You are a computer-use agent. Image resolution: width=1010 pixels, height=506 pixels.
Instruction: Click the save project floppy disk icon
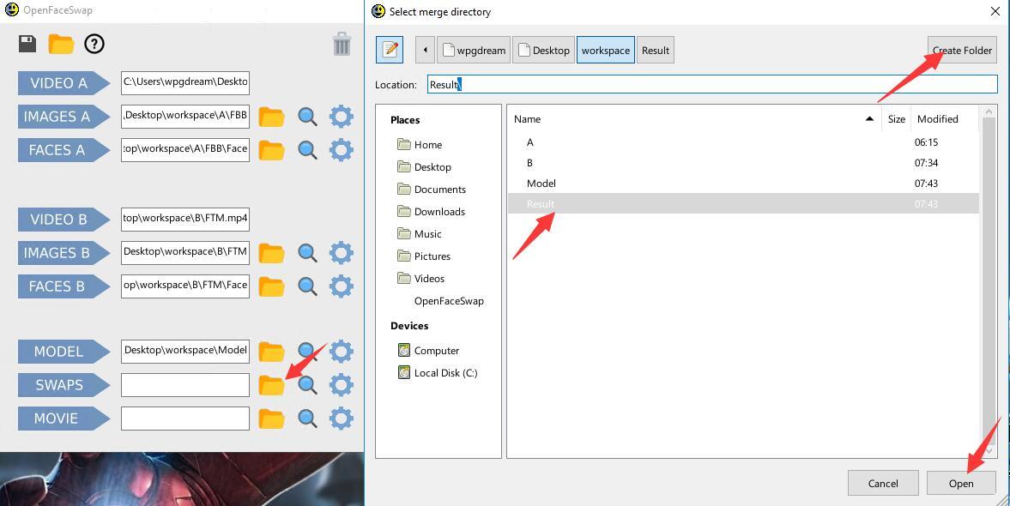[x=27, y=44]
